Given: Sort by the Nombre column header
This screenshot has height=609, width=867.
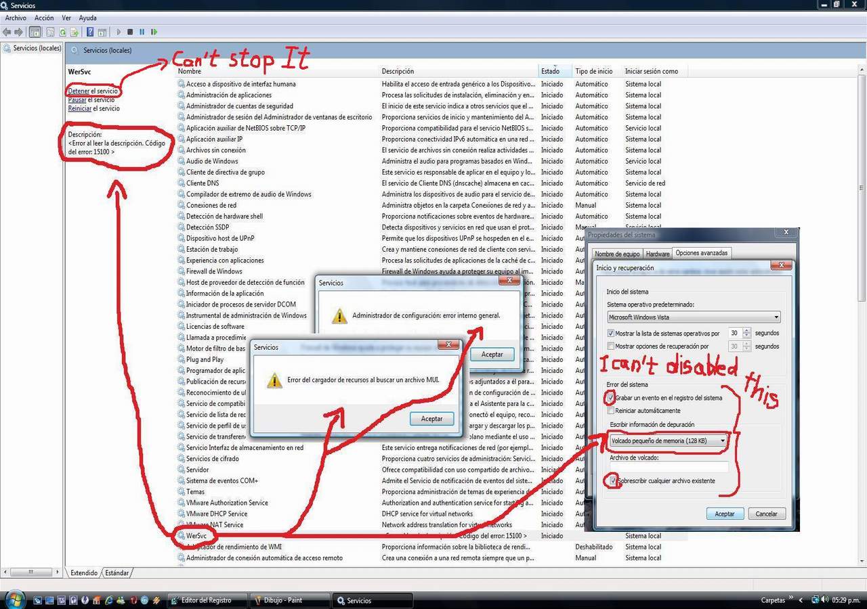Looking at the screenshot, I should point(277,71).
